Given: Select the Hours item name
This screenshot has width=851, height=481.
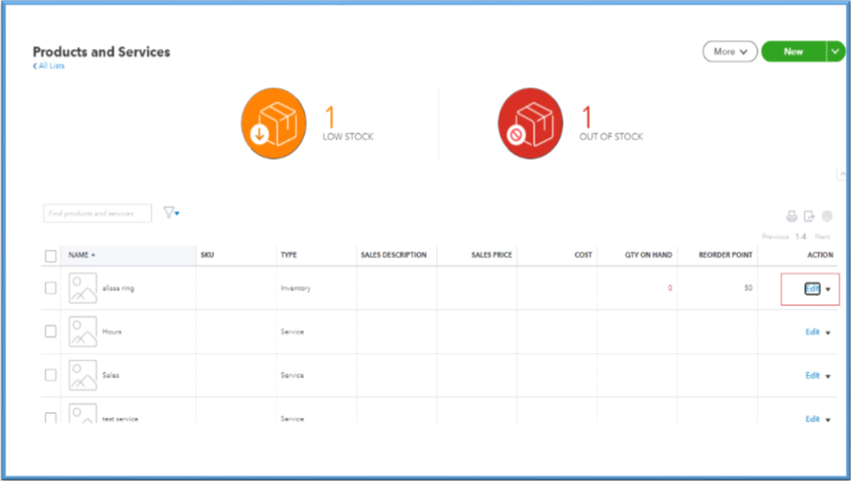Looking at the screenshot, I should tap(112, 332).
